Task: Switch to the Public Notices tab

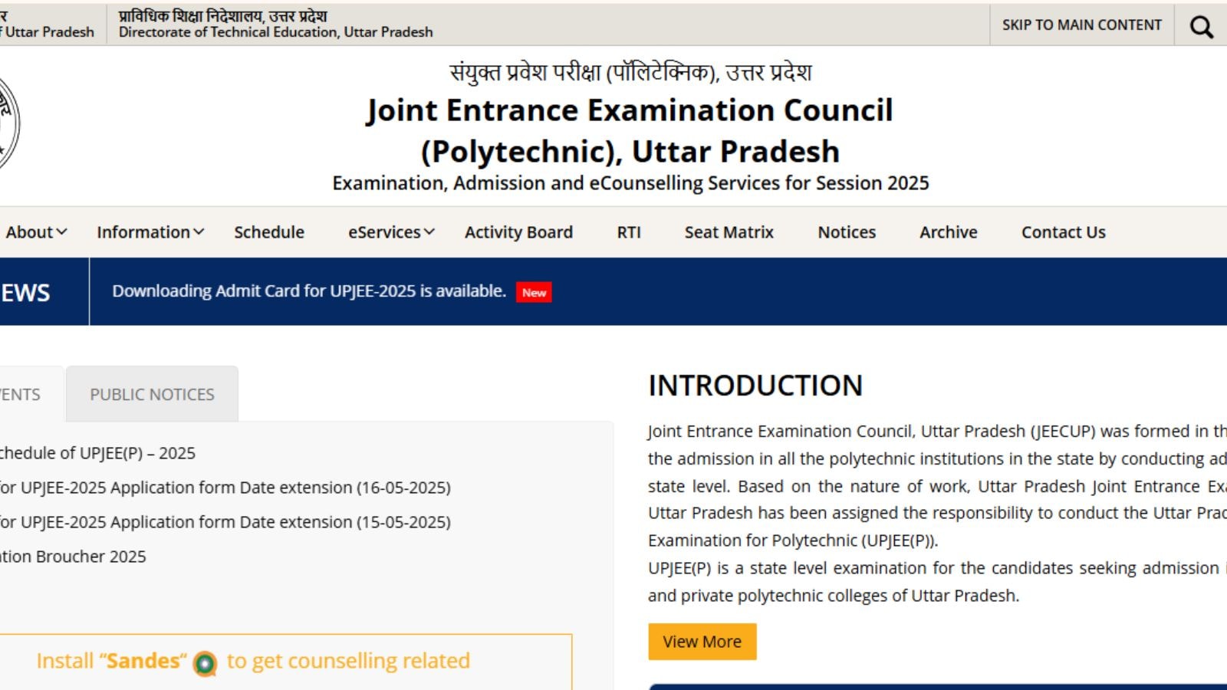Action: pyautogui.click(x=152, y=394)
